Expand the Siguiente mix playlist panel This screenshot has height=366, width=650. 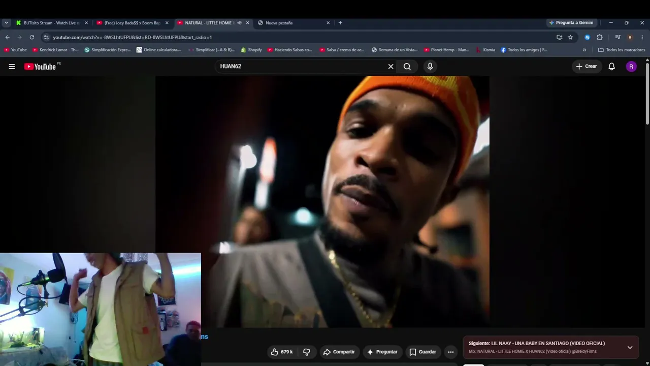click(x=630, y=347)
